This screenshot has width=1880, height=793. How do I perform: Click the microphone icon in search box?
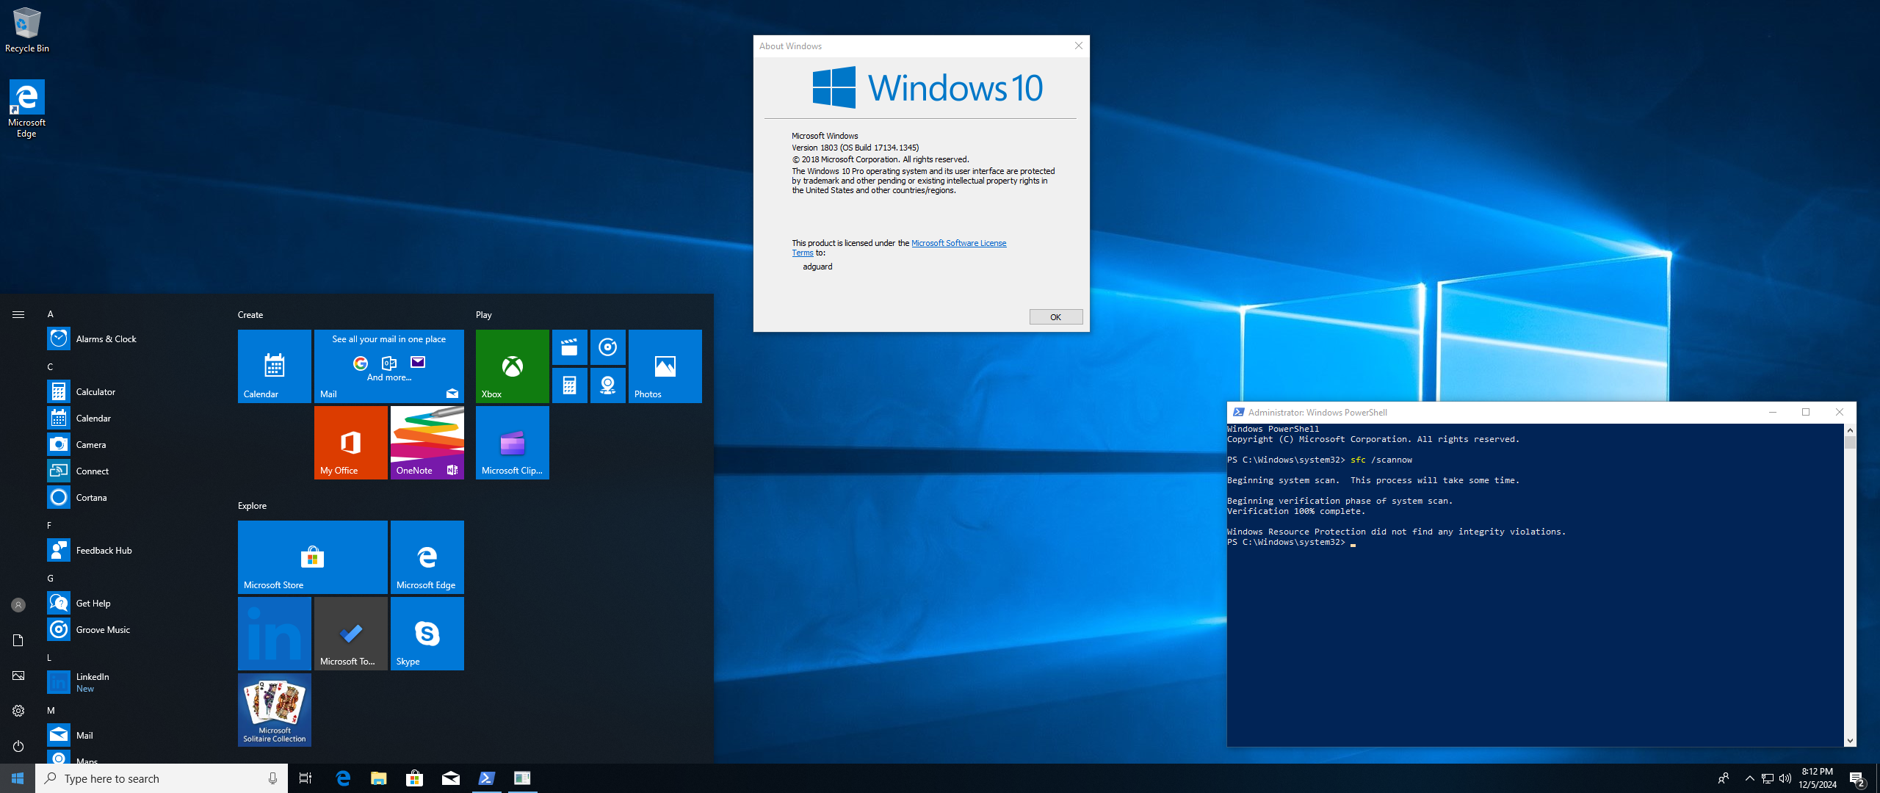click(272, 778)
